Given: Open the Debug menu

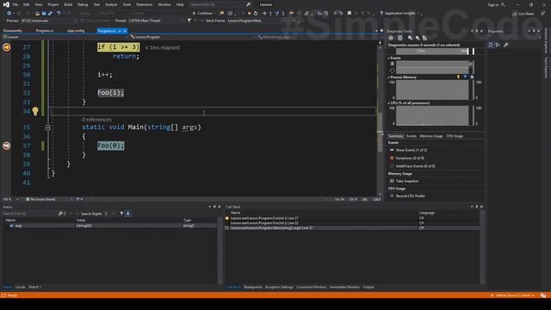Looking at the screenshot, I should coord(83,4).
